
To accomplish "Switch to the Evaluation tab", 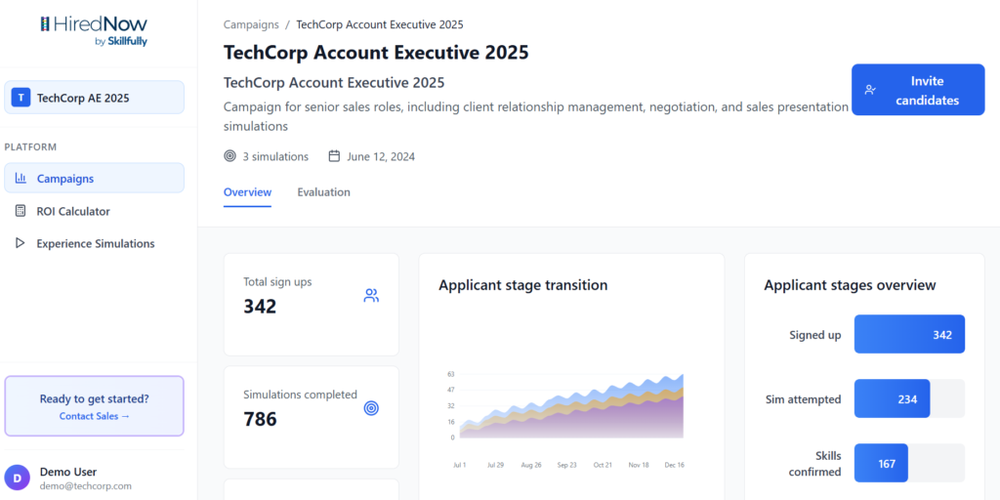I will [323, 192].
